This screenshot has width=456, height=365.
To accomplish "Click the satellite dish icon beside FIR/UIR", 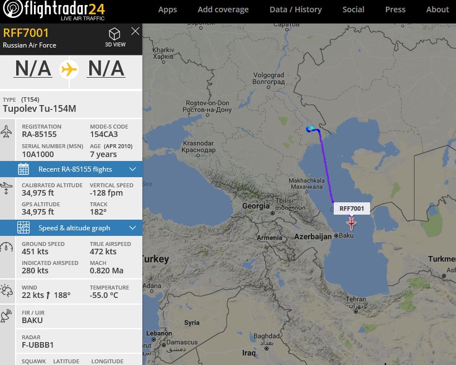I will pyautogui.click(x=6, y=316).
